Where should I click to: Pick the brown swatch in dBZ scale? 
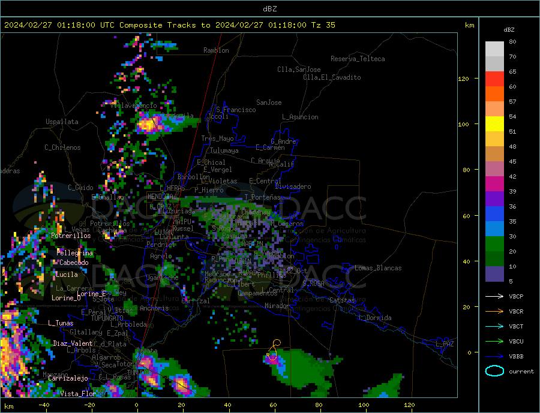pyautogui.click(x=494, y=154)
